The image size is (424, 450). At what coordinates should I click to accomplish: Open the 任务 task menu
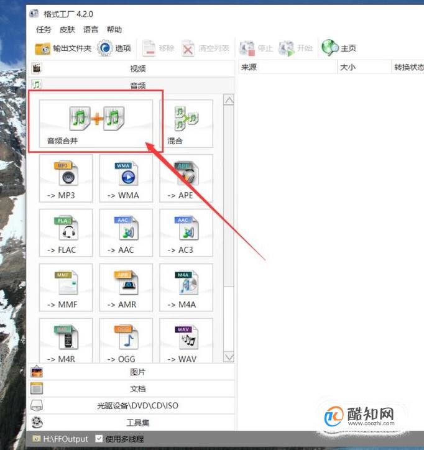point(44,29)
